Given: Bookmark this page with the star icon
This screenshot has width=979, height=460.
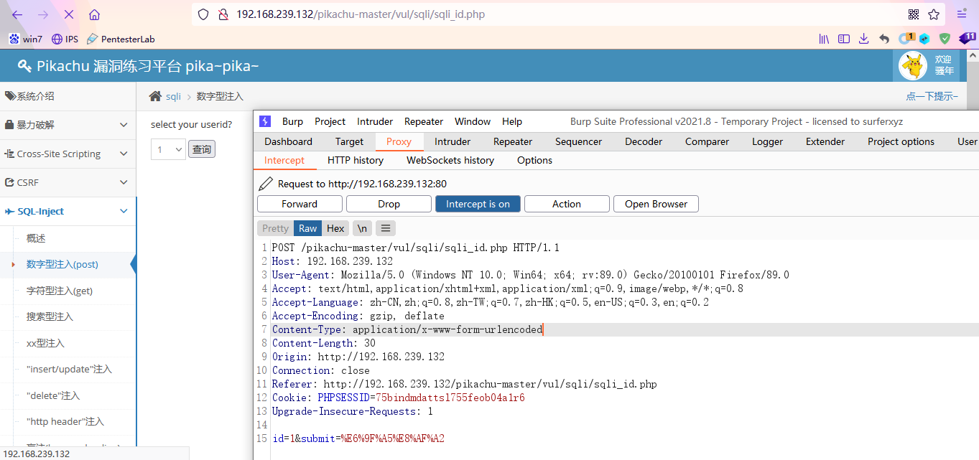Looking at the screenshot, I should coord(934,14).
